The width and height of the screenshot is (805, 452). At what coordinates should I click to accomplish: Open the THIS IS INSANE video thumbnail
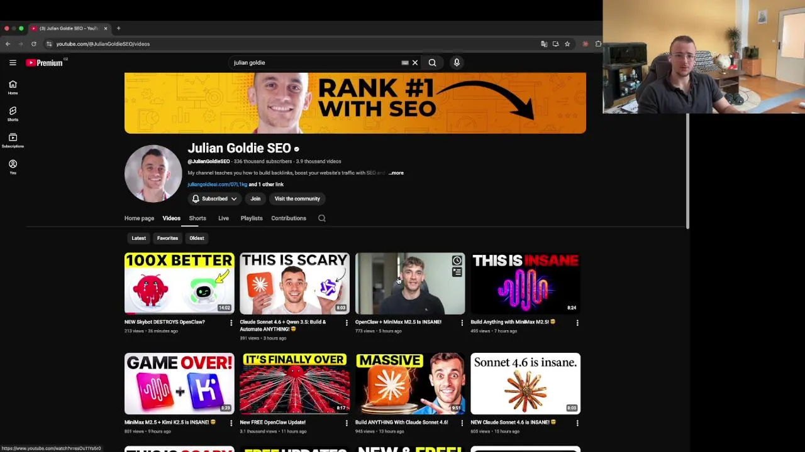[x=525, y=283]
